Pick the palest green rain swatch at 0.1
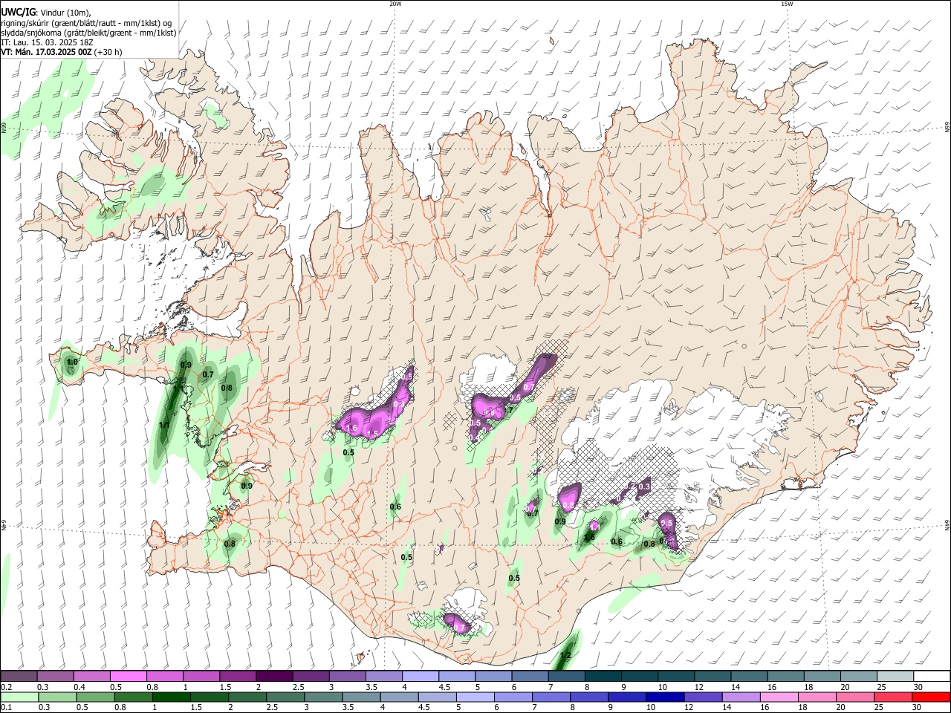The width and height of the screenshot is (951, 713). tap(19, 697)
